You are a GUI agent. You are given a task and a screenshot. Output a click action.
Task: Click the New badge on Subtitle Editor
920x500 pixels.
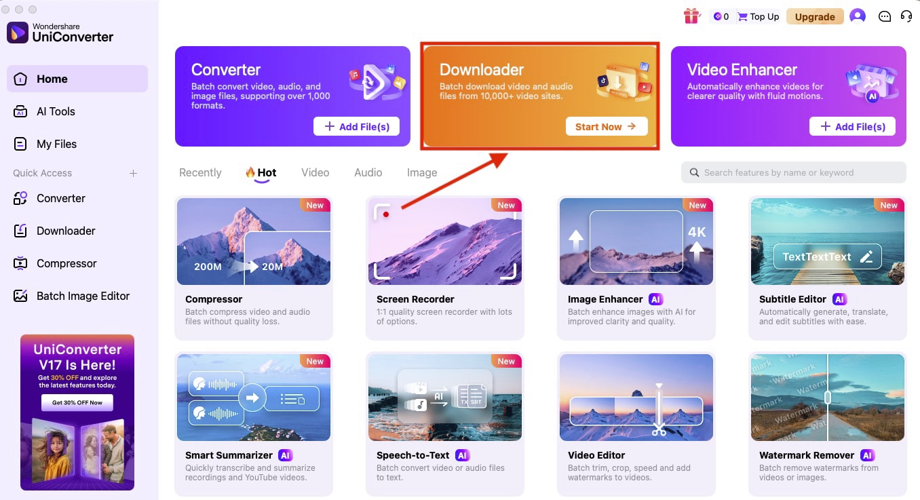coord(889,205)
